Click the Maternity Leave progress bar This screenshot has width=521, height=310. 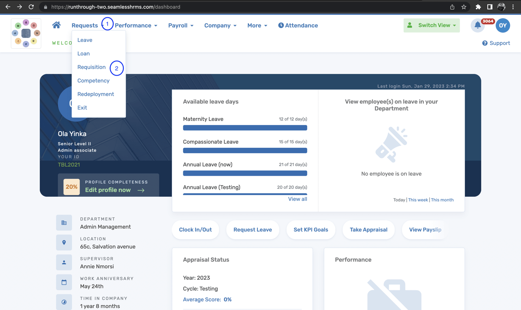coord(245,128)
